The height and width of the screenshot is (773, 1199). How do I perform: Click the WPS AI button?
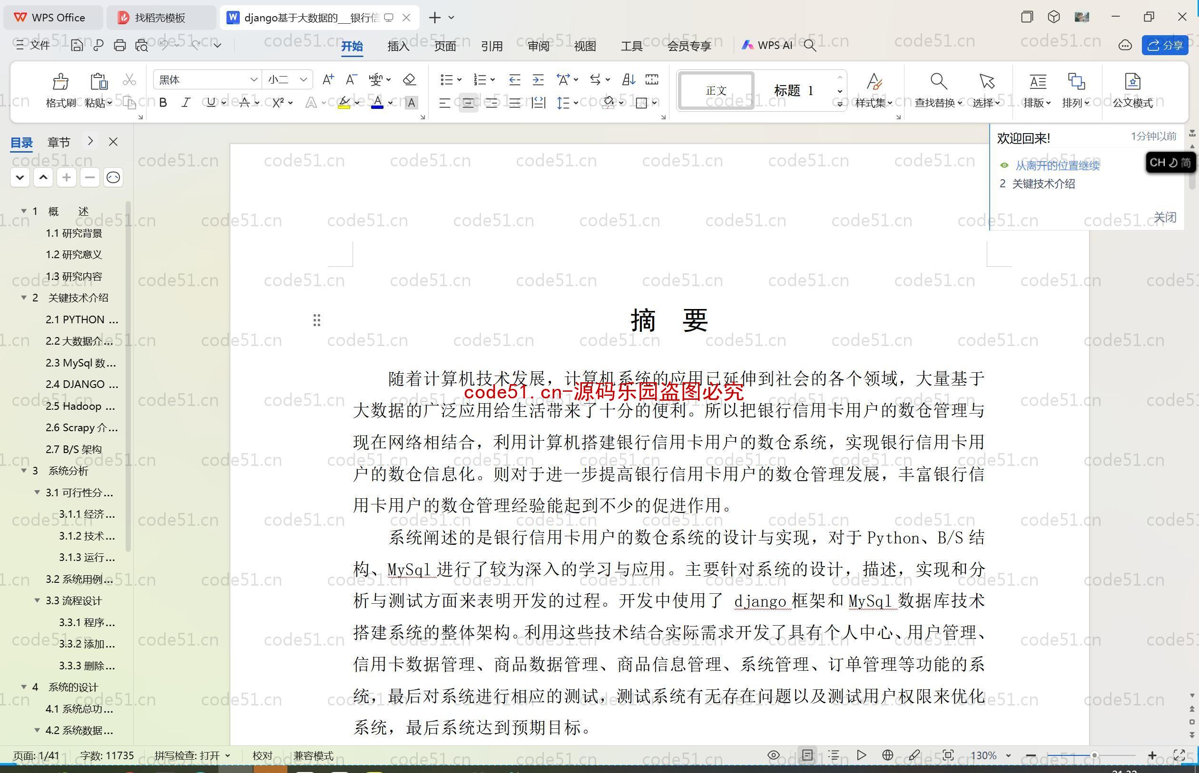767,45
